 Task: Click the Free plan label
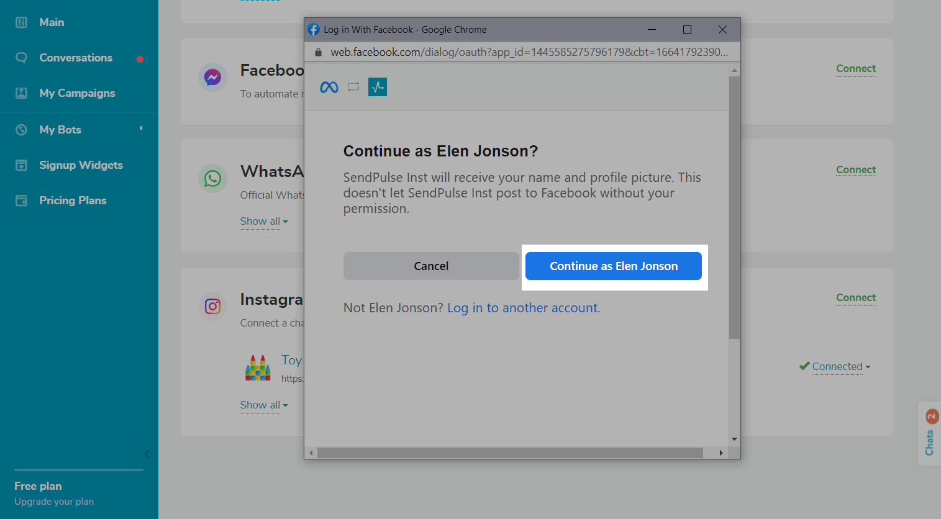(x=38, y=486)
